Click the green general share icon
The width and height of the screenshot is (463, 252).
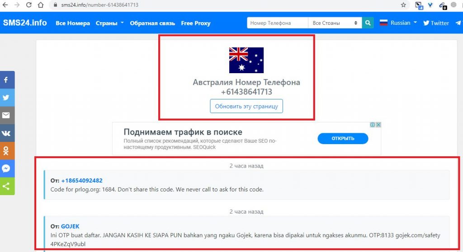6,186
